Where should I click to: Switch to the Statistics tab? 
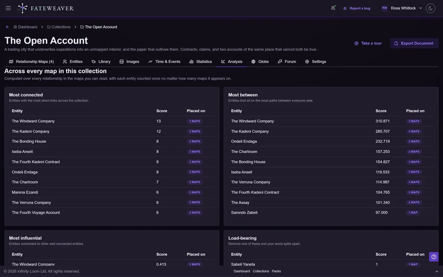[x=201, y=62]
